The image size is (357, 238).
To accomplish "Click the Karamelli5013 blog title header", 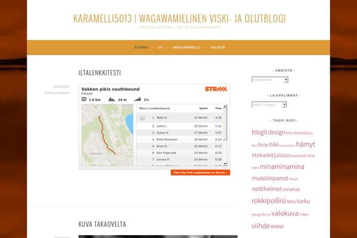I will pos(179,18).
